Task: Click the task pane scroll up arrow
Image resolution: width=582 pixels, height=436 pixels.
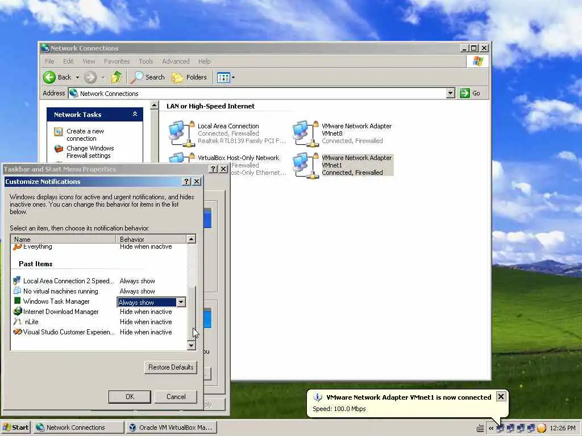Action: [155, 106]
